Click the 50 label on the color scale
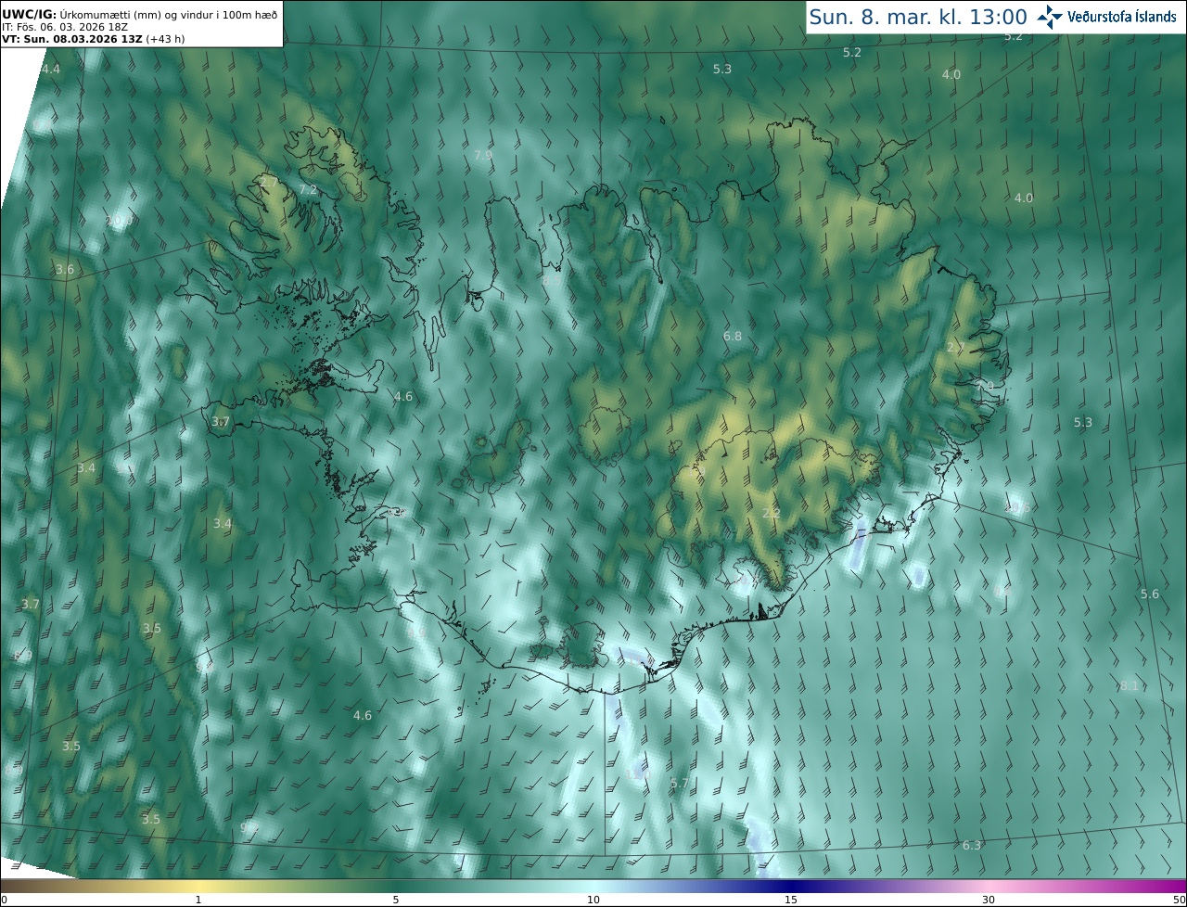Viewport: 1187px width, 907px height. [x=1180, y=900]
